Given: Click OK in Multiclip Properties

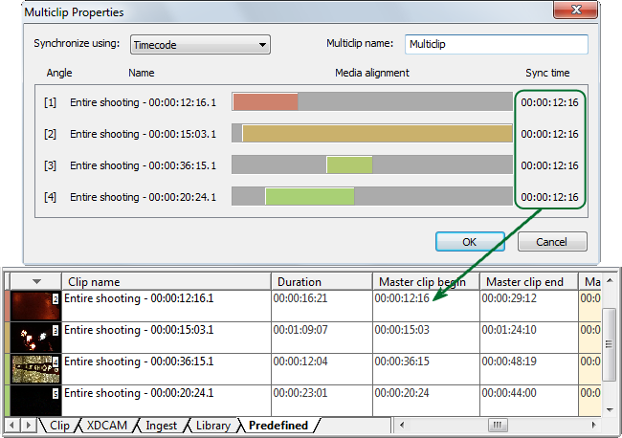Looking at the screenshot, I should pos(470,242).
